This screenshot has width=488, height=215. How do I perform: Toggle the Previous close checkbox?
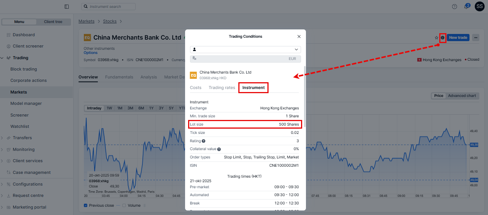tap(86, 206)
